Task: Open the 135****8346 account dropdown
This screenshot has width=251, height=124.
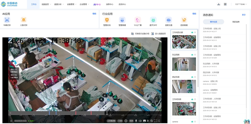Action: pyautogui.click(x=241, y=4)
